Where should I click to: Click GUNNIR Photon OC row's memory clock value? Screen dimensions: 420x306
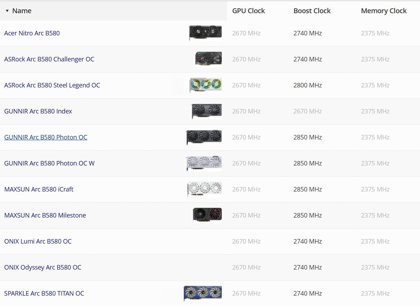[375, 137]
